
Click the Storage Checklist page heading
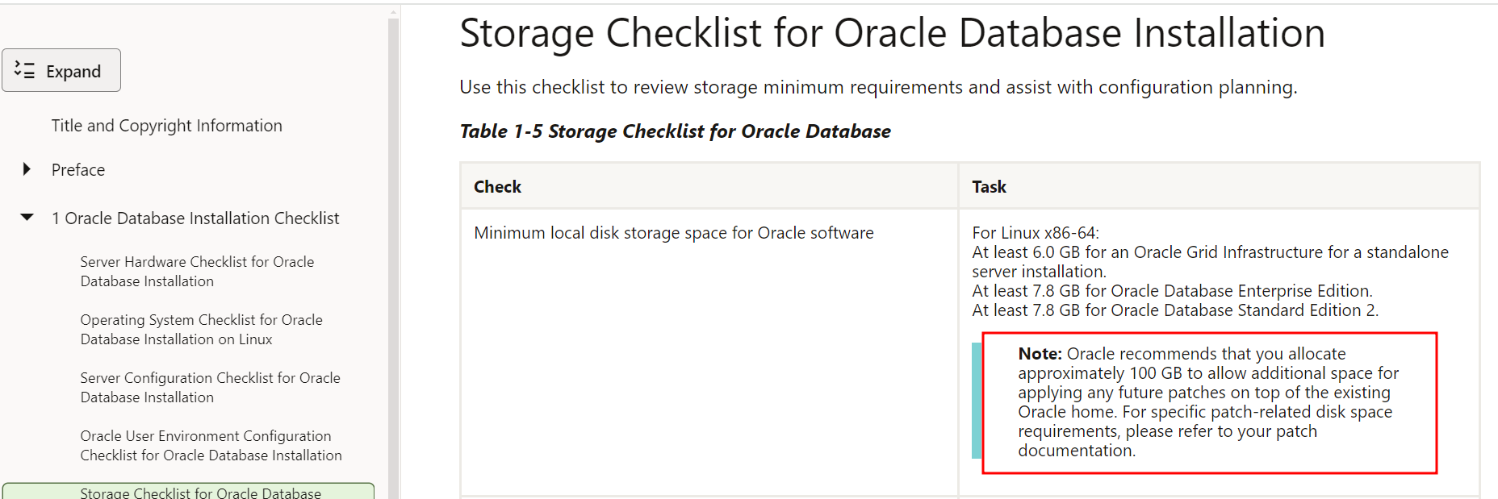click(x=892, y=34)
